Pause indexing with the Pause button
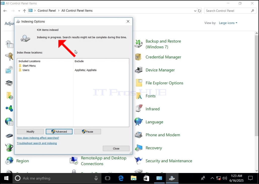Screen dimensions: 259x184 [x=87, y=132]
